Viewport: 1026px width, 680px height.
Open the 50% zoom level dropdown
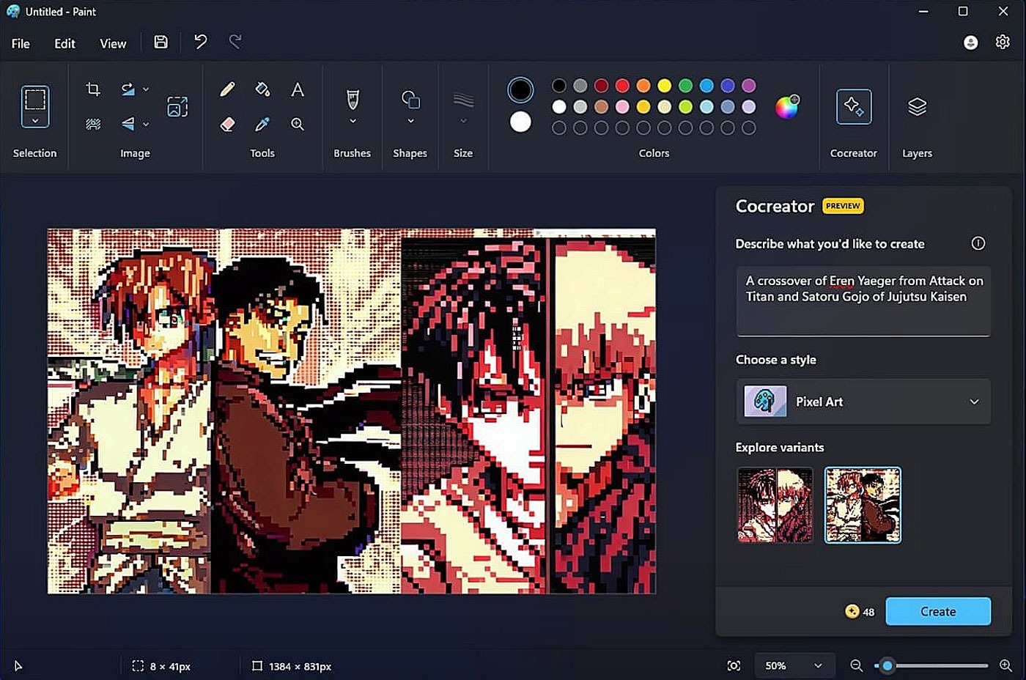pyautogui.click(x=794, y=665)
